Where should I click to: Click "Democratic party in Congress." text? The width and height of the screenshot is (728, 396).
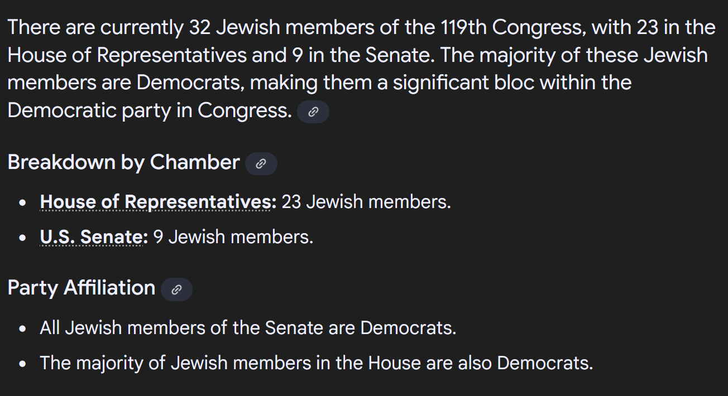(150, 111)
